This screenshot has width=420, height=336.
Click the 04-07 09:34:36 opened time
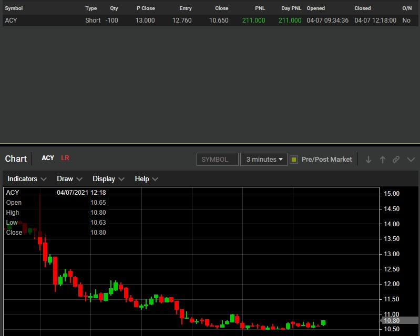click(x=327, y=20)
